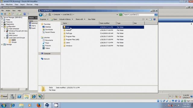Open the Pictures library
Image resolution: width=193 pixels, height=108 pixels.
pos(48,46)
